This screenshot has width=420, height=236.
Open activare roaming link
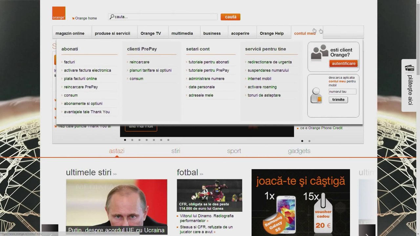point(262,87)
